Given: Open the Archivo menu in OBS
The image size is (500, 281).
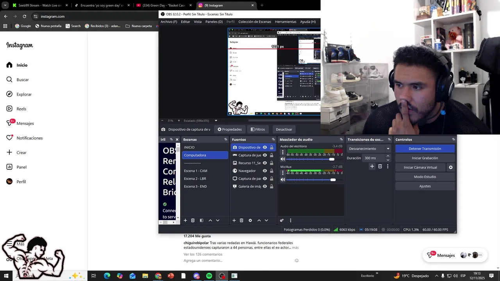Looking at the screenshot, I should pyautogui.click(x=169, y=21).
